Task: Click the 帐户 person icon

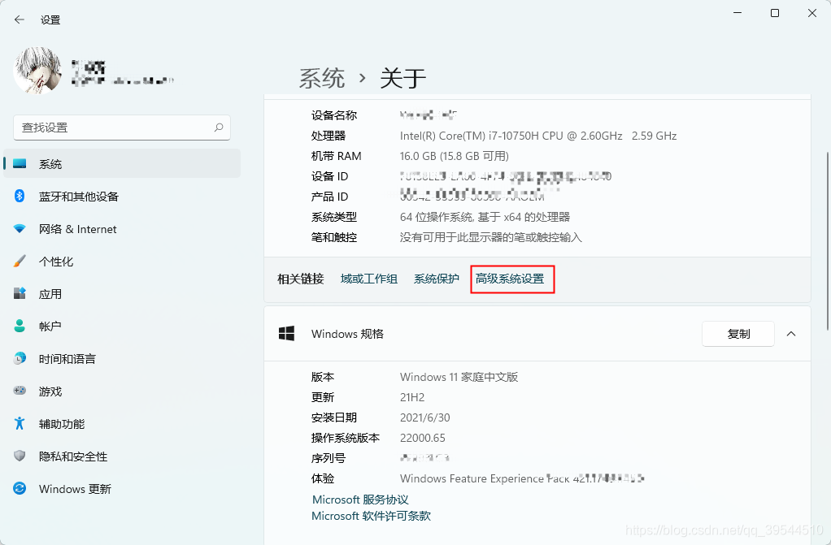Action: point(20,326)
